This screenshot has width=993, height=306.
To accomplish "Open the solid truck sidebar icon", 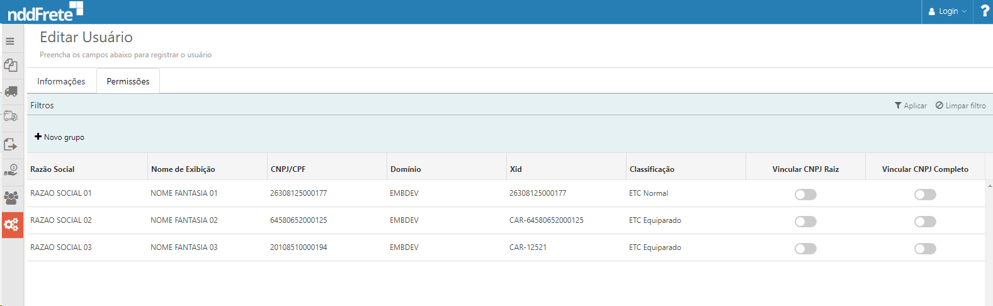I will pos(11,91).
